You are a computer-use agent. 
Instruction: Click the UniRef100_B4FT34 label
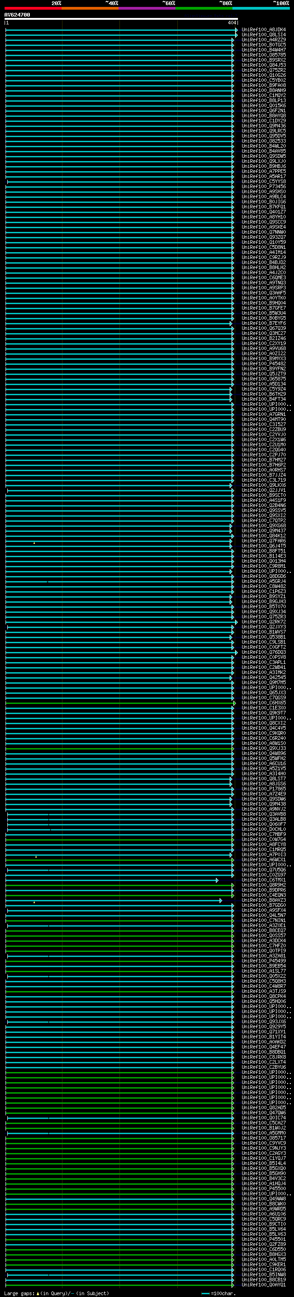click(264, 399)
